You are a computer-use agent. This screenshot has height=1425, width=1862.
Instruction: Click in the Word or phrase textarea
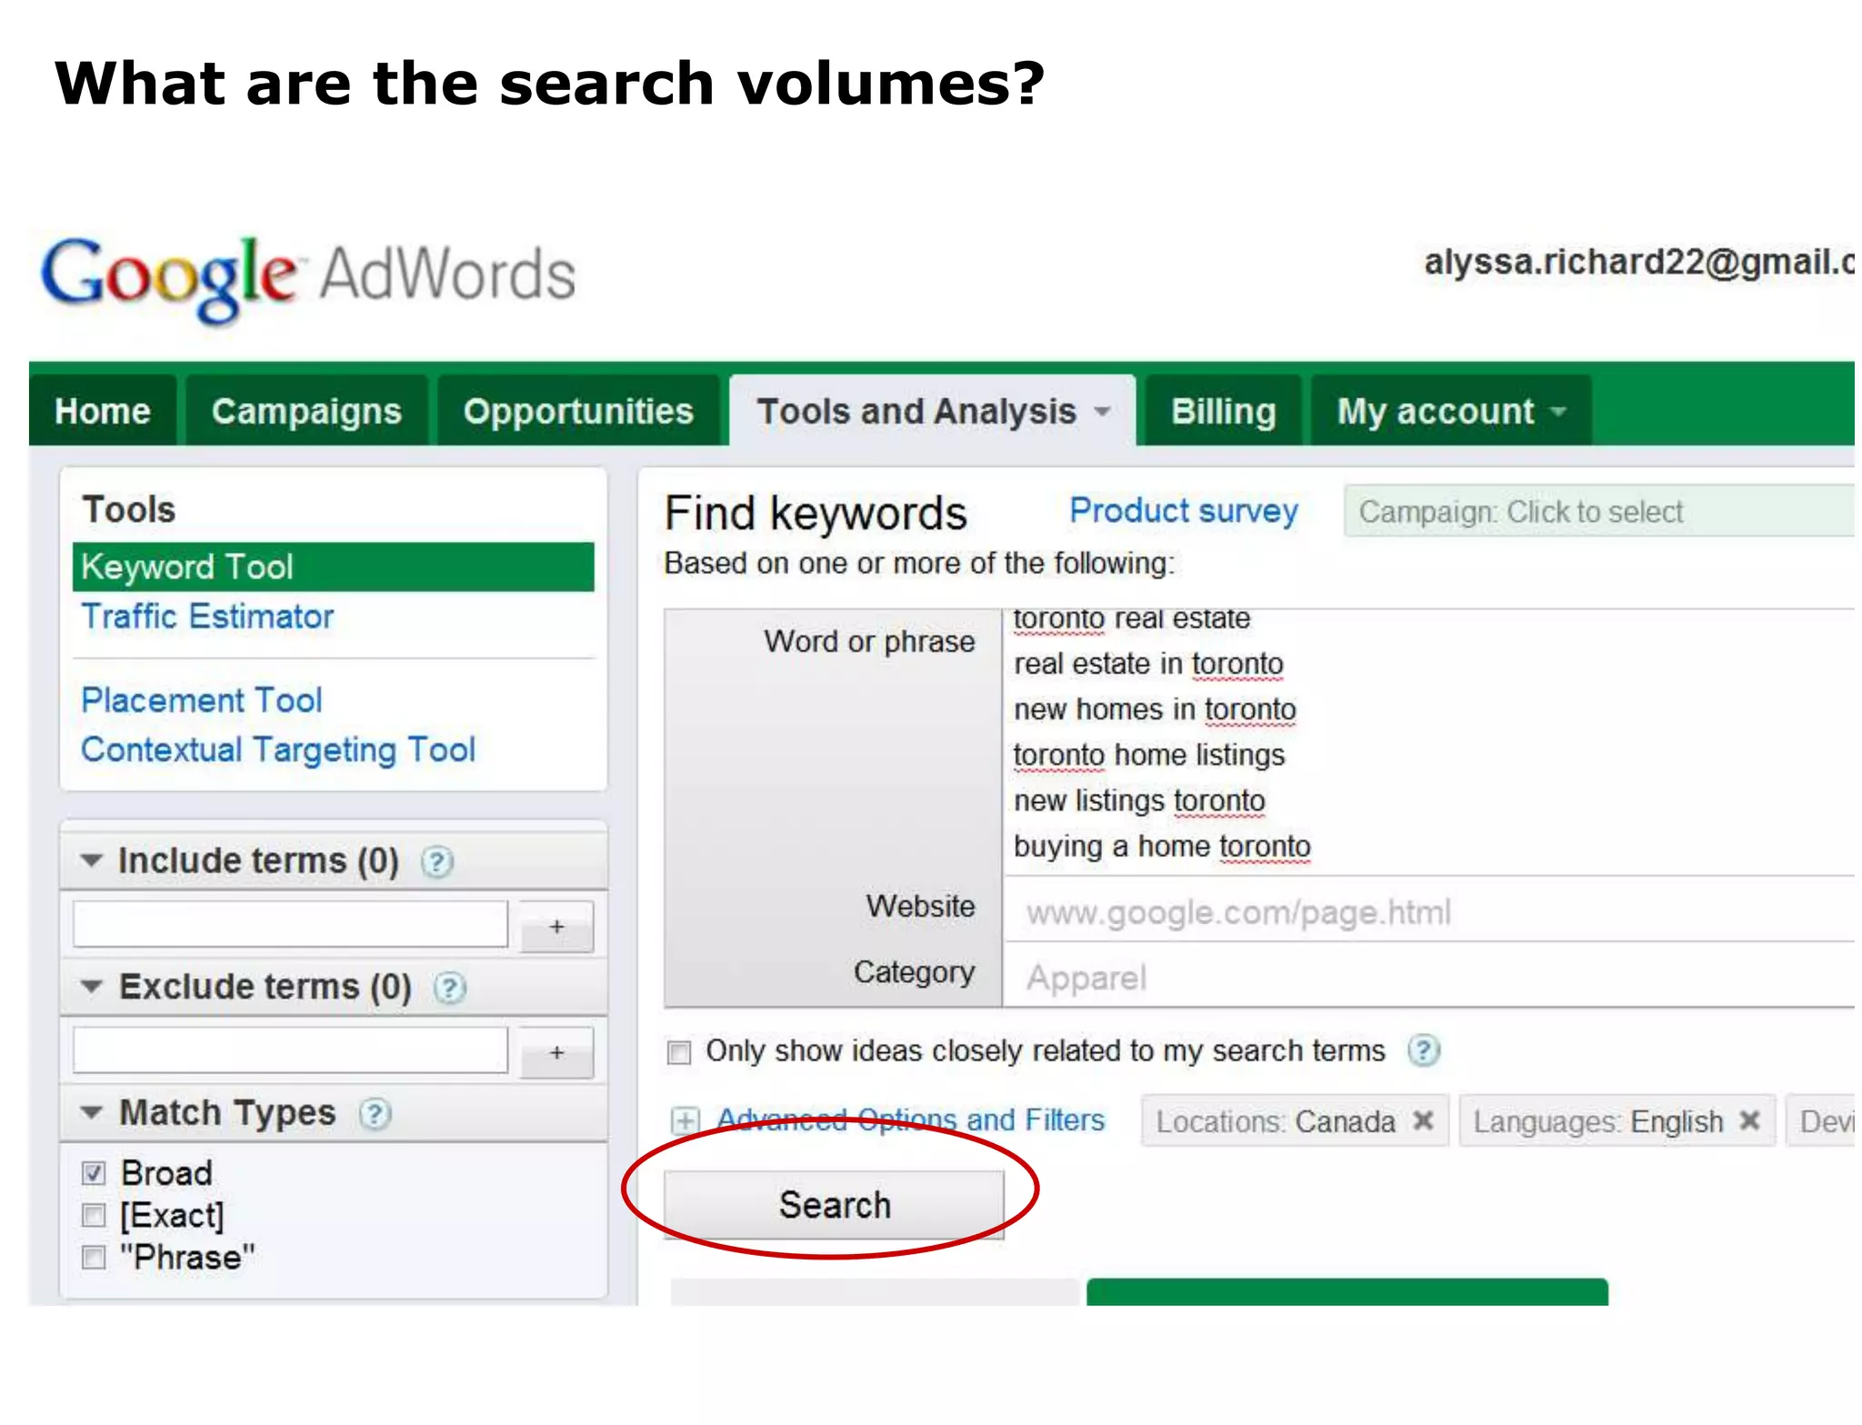pos(1429,741)
